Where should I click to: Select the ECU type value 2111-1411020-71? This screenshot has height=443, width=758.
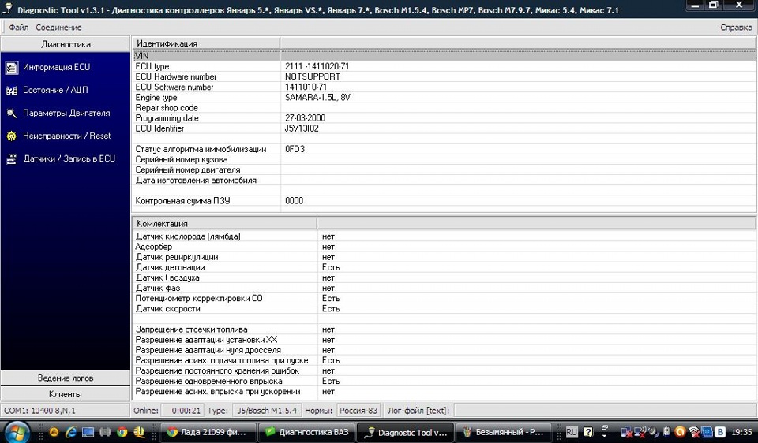[317, 66]
